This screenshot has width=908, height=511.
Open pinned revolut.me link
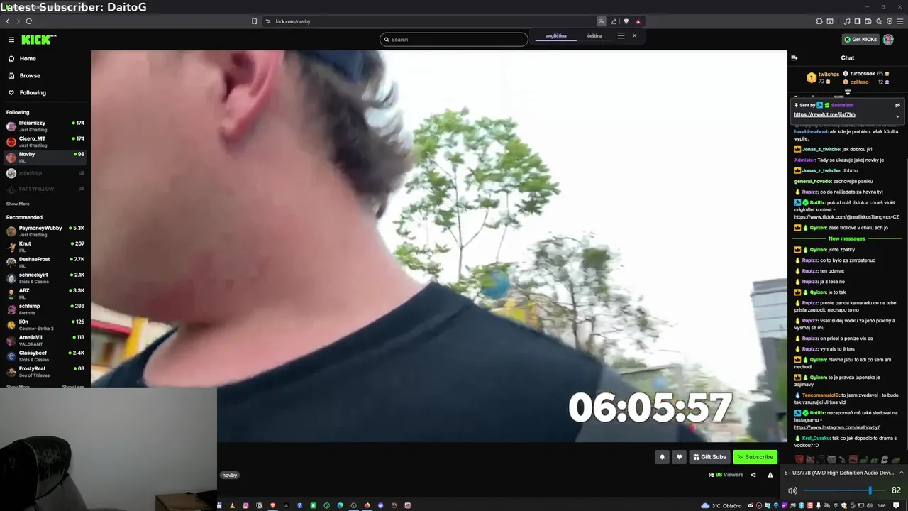(824, 114)
